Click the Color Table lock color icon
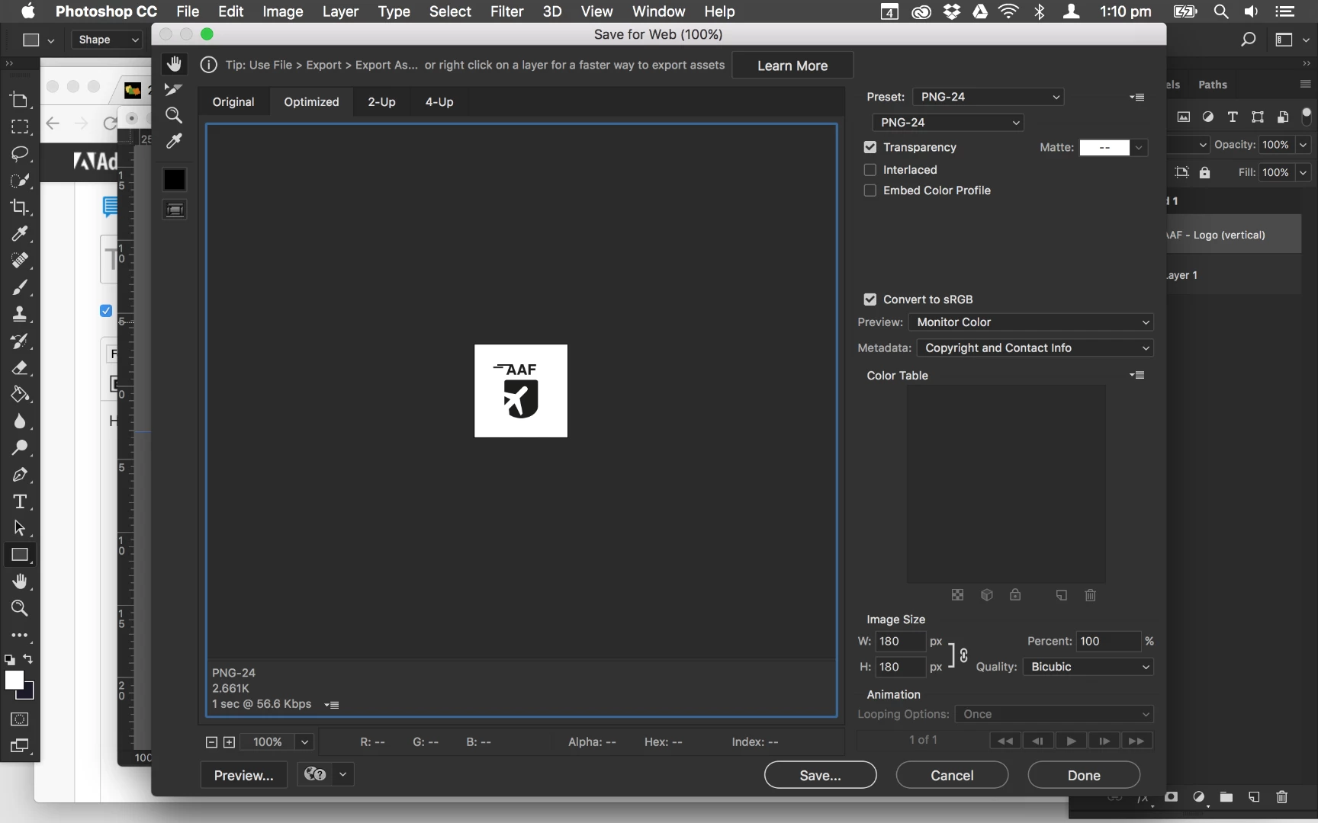 (x=1015, y=595)
